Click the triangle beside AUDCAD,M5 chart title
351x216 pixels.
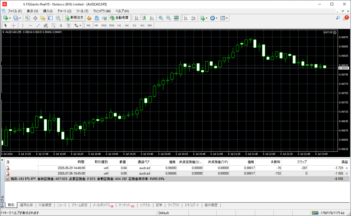click(x=3, y=32)
